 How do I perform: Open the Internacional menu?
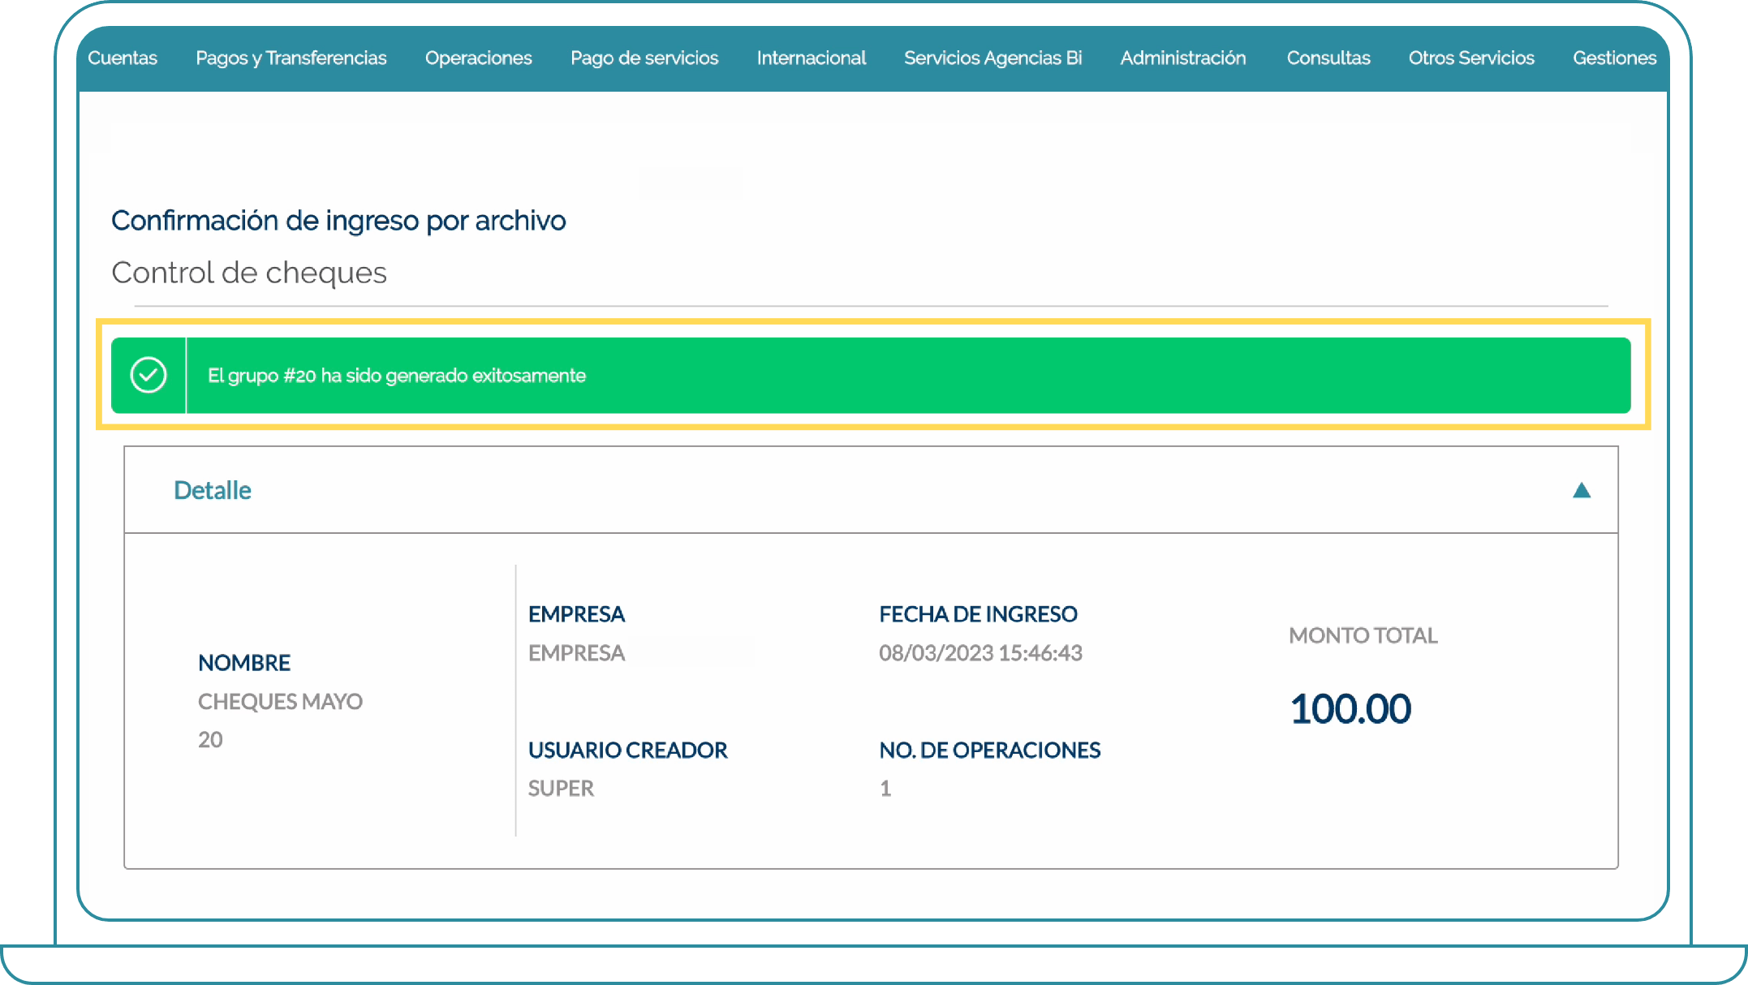[812, 58]
